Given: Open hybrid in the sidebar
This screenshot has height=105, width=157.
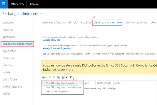Looking at the screenshot, I should pos(6,94).
